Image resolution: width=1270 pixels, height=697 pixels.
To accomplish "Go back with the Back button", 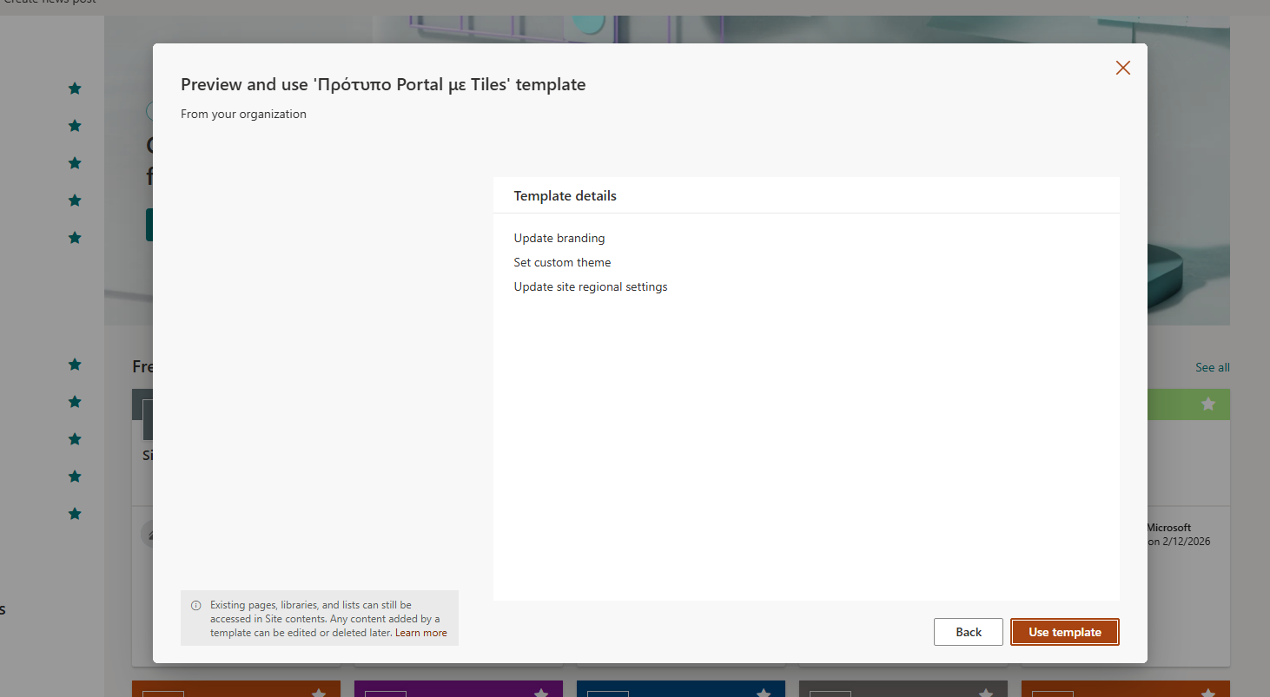I will pos(968,632).
